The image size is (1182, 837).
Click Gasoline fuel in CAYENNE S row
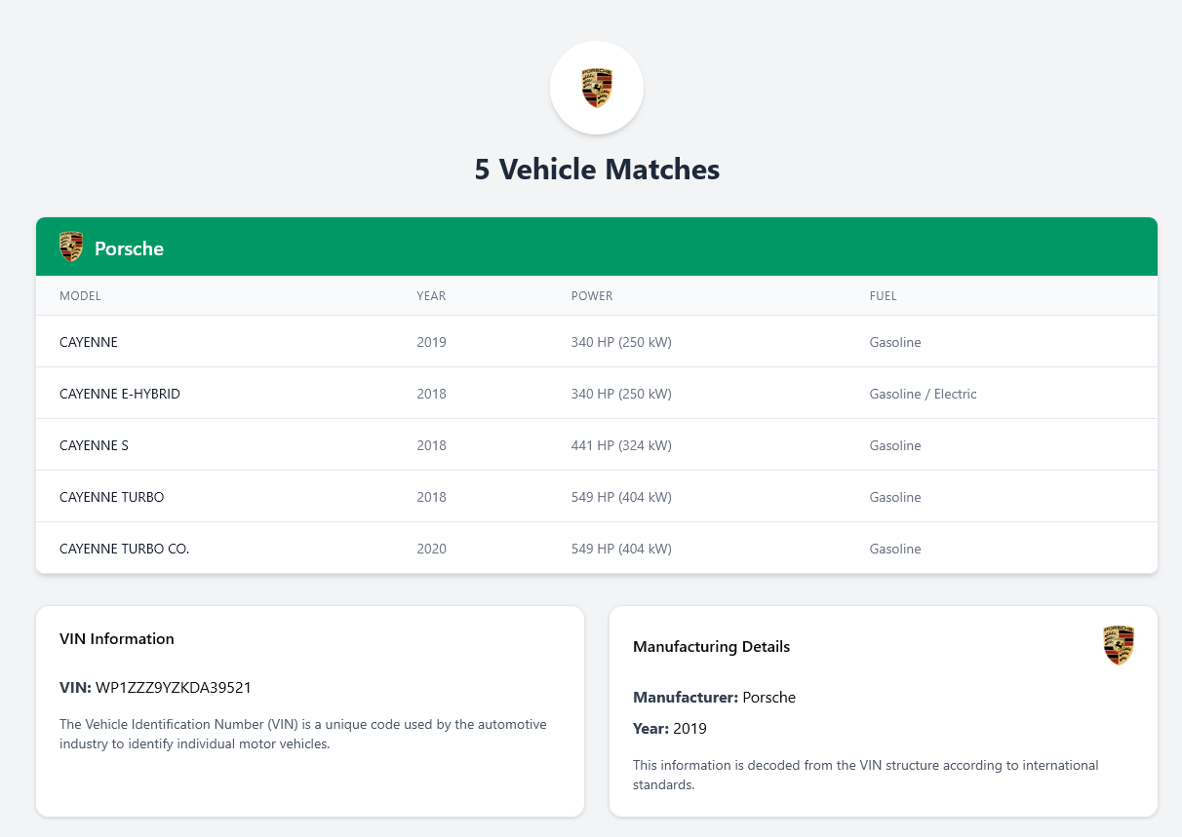pos(895,445)
